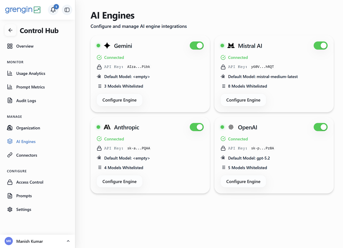Click the Anthropic API key sk-a...PQAA
Screen dimensions: 343x248
[139, 148]
